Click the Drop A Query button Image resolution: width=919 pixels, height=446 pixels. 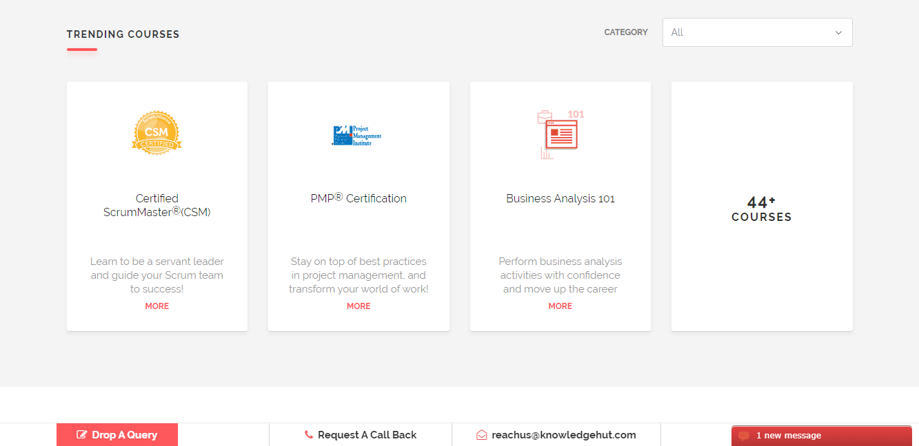pyautogui.click(x=117, y=434)
